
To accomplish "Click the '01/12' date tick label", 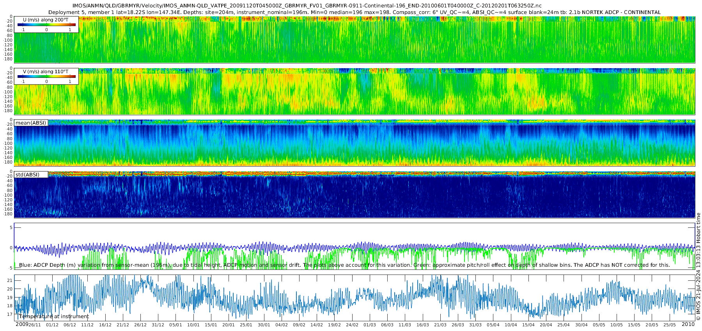I will (52, 325).
